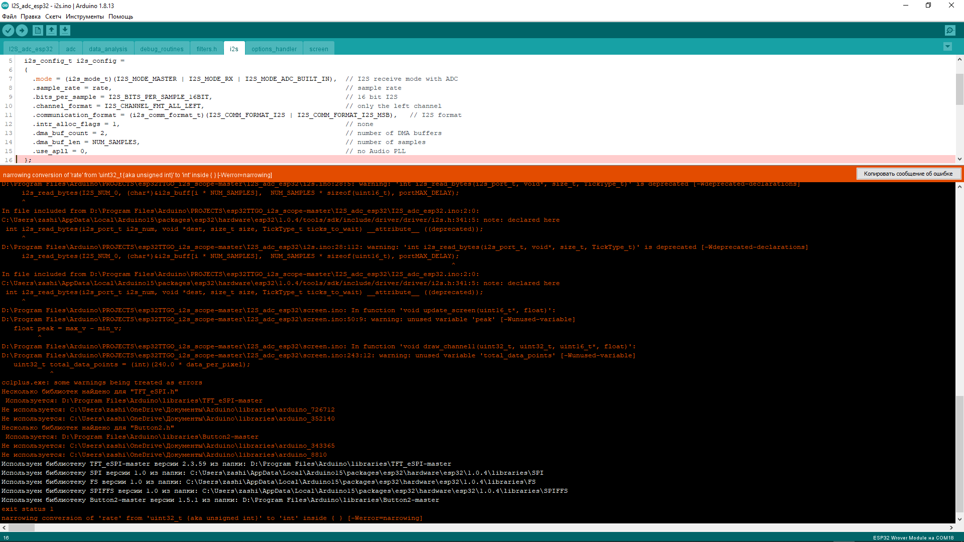Screen dimensions: 964x542
Task: Open the Serial Monitor magnifier icon
Action: pos(950,31)
